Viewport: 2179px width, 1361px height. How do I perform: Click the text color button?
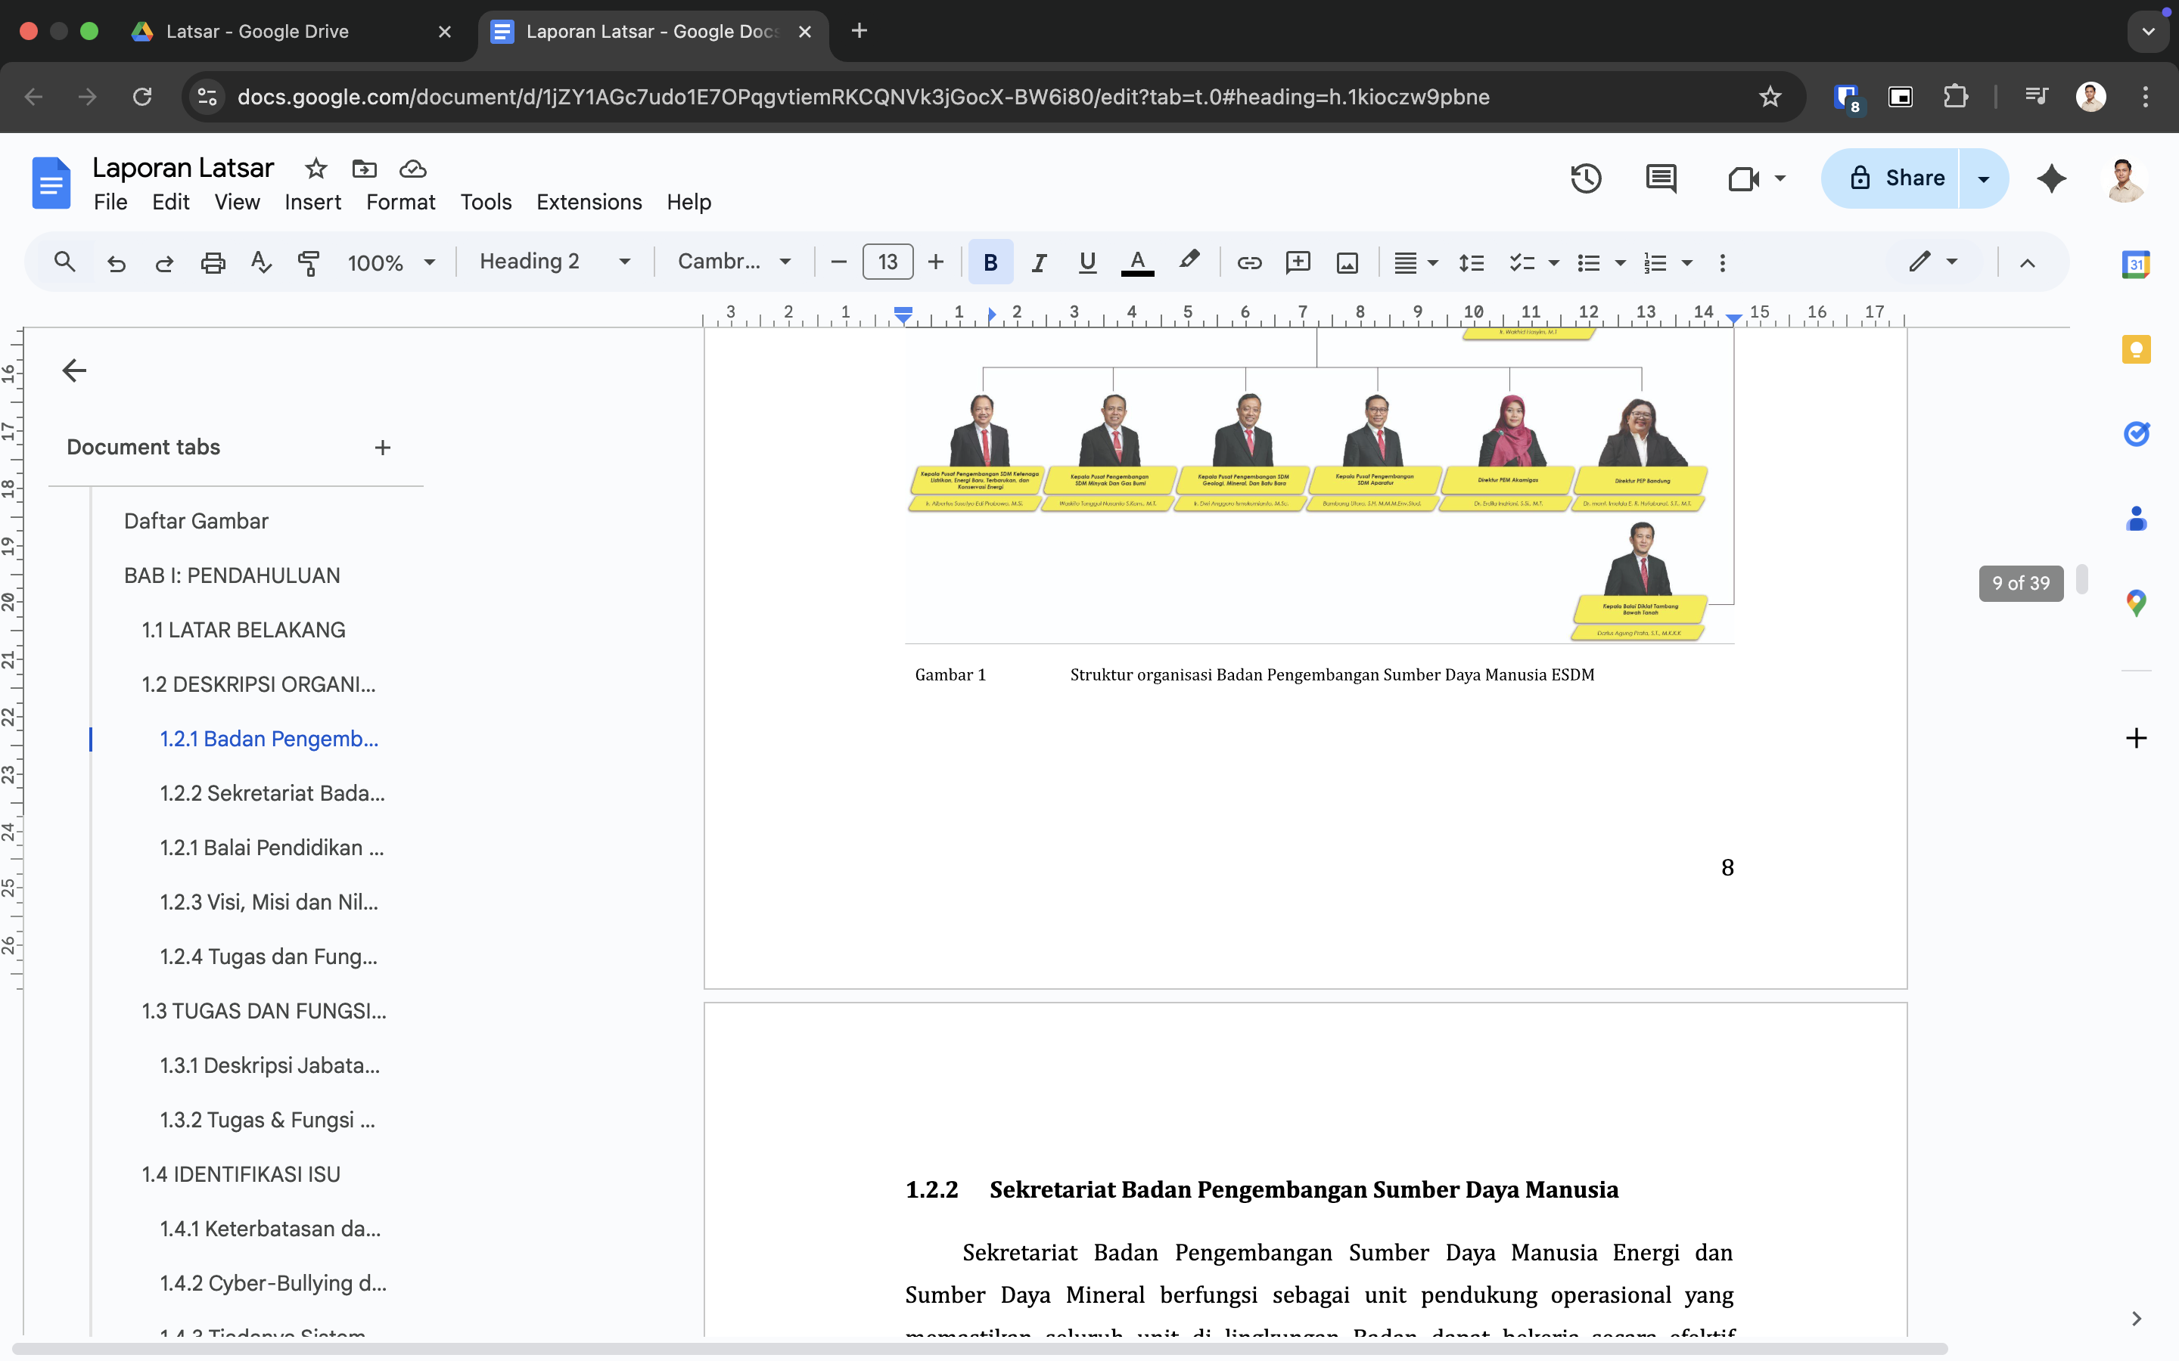[1137, 262]
